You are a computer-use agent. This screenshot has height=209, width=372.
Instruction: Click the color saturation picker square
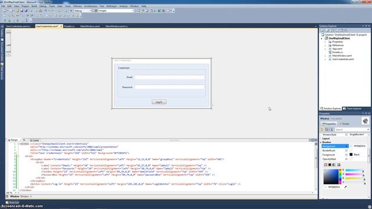click(x=331, y=176)
